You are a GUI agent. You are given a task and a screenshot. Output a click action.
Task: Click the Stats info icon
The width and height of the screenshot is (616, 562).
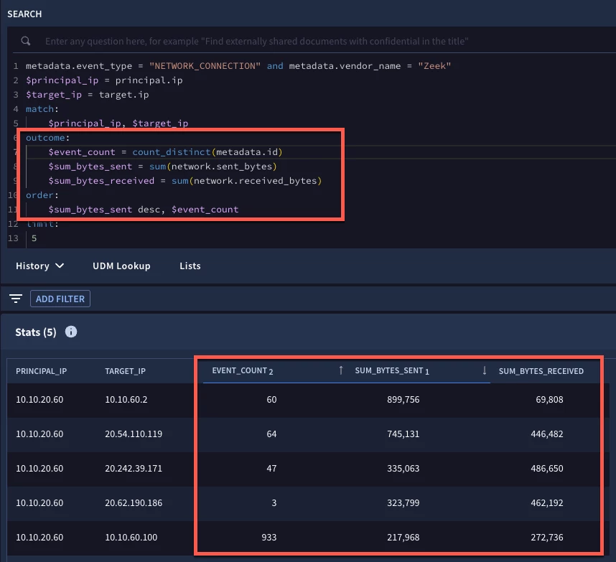71,332
